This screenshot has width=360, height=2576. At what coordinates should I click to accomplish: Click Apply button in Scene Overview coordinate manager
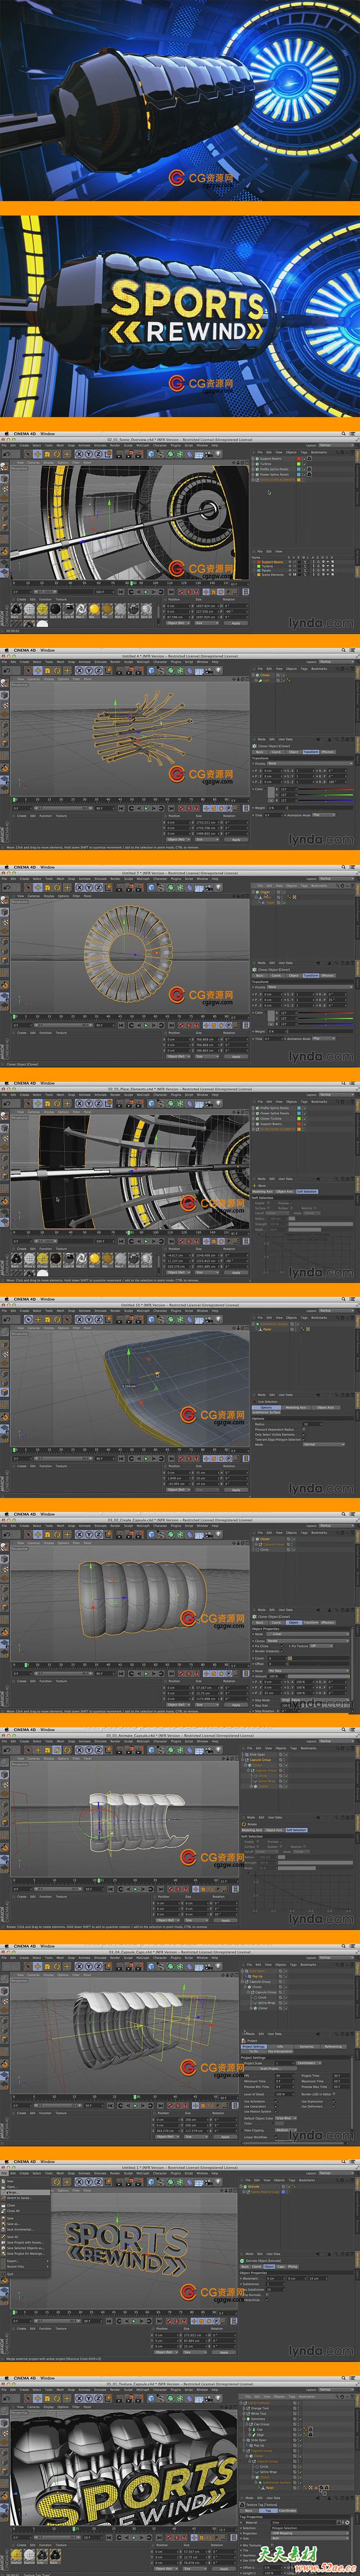(x=236, y=622)
